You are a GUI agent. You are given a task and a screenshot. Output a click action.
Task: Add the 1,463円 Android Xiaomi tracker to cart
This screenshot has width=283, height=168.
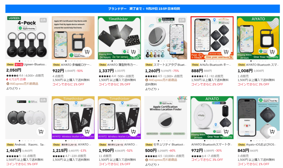[41, 131]
